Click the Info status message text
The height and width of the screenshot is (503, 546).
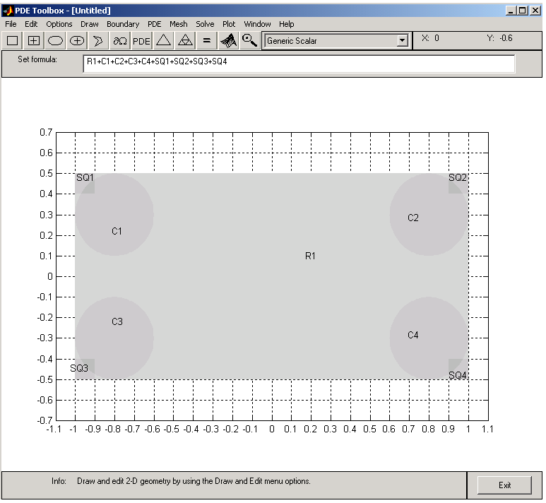(194, 481)
